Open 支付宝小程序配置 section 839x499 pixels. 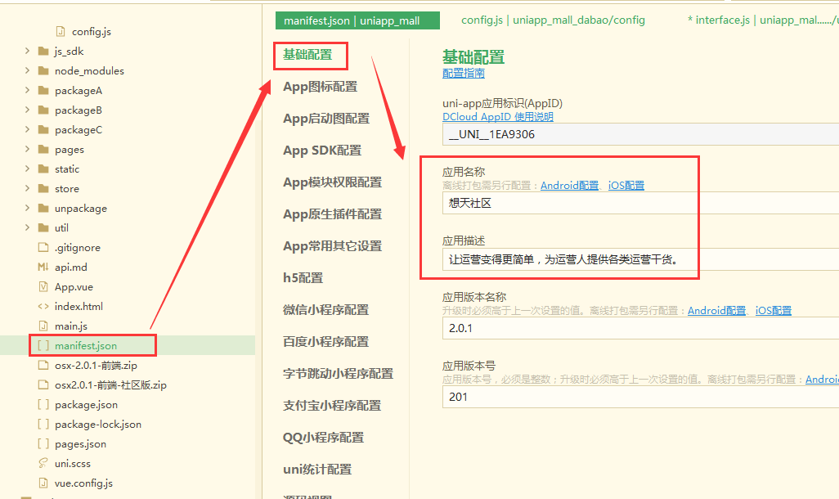[x=332, y=405]
